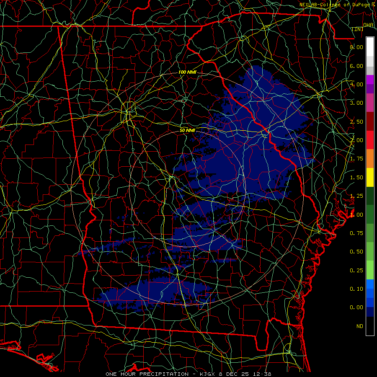This screenshot has width=377, height=377.
Task: Select the bright magenta legend swatch
Action: tap(370, 80)
